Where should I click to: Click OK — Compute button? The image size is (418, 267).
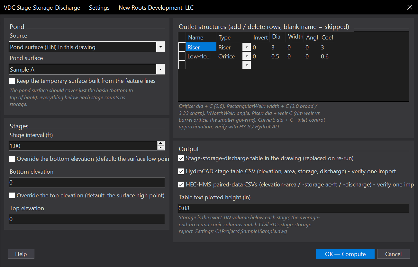tap(345, 254)
